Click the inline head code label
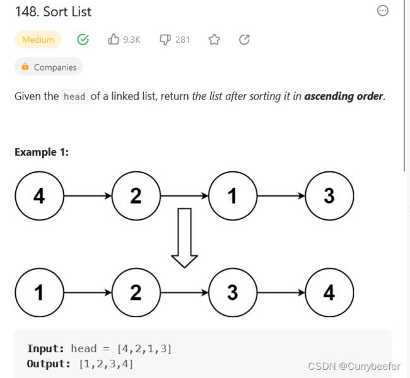410x378 pixels. pyautogui.click(x=74, y=96)
